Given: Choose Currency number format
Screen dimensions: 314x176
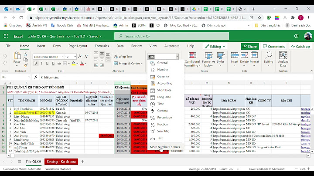Looking at the screenshot, I should coord(165,76).
